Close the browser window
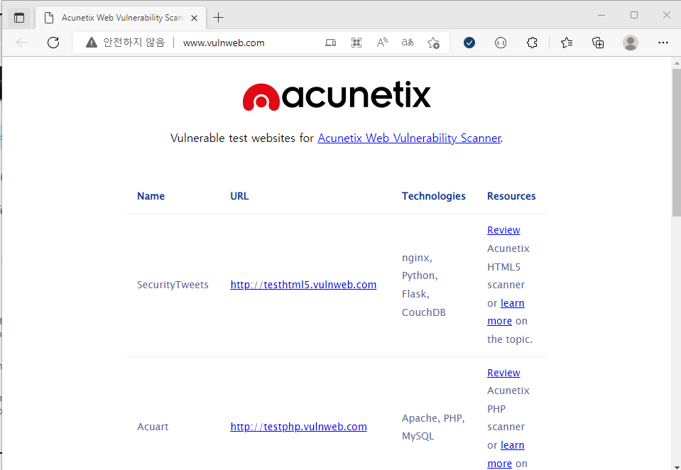Image resolution: width=681 pixels, height=470 pixels. [667, 15]
